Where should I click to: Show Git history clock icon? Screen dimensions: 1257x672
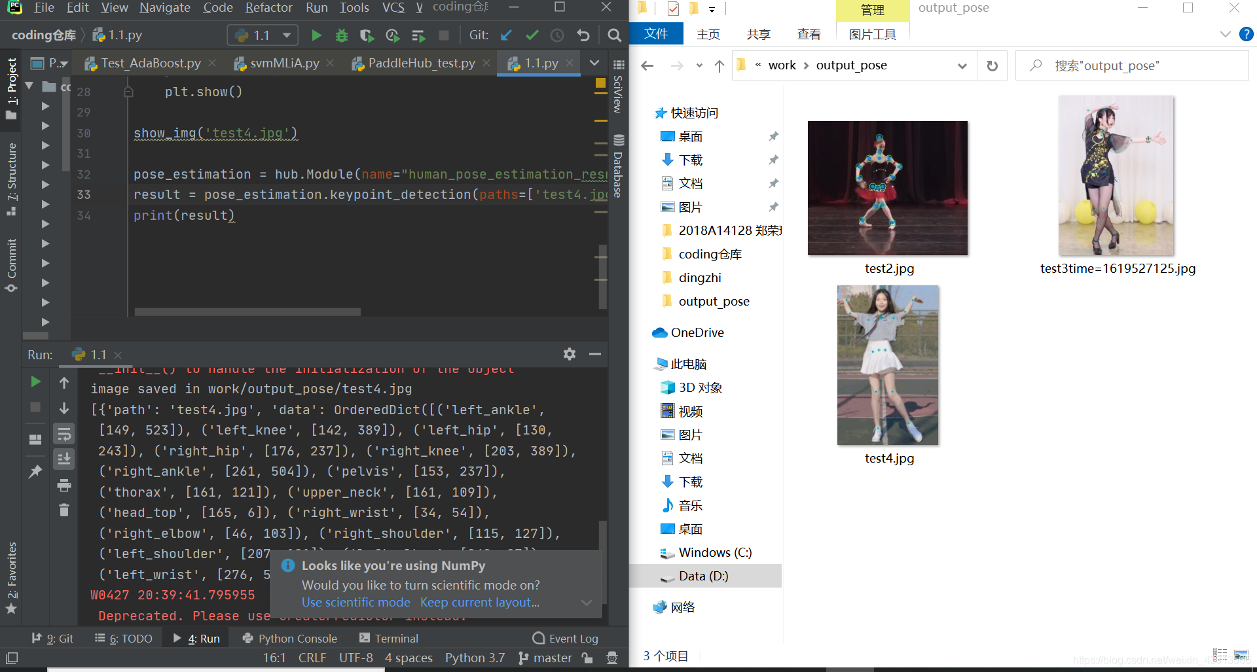coord(557,35)
